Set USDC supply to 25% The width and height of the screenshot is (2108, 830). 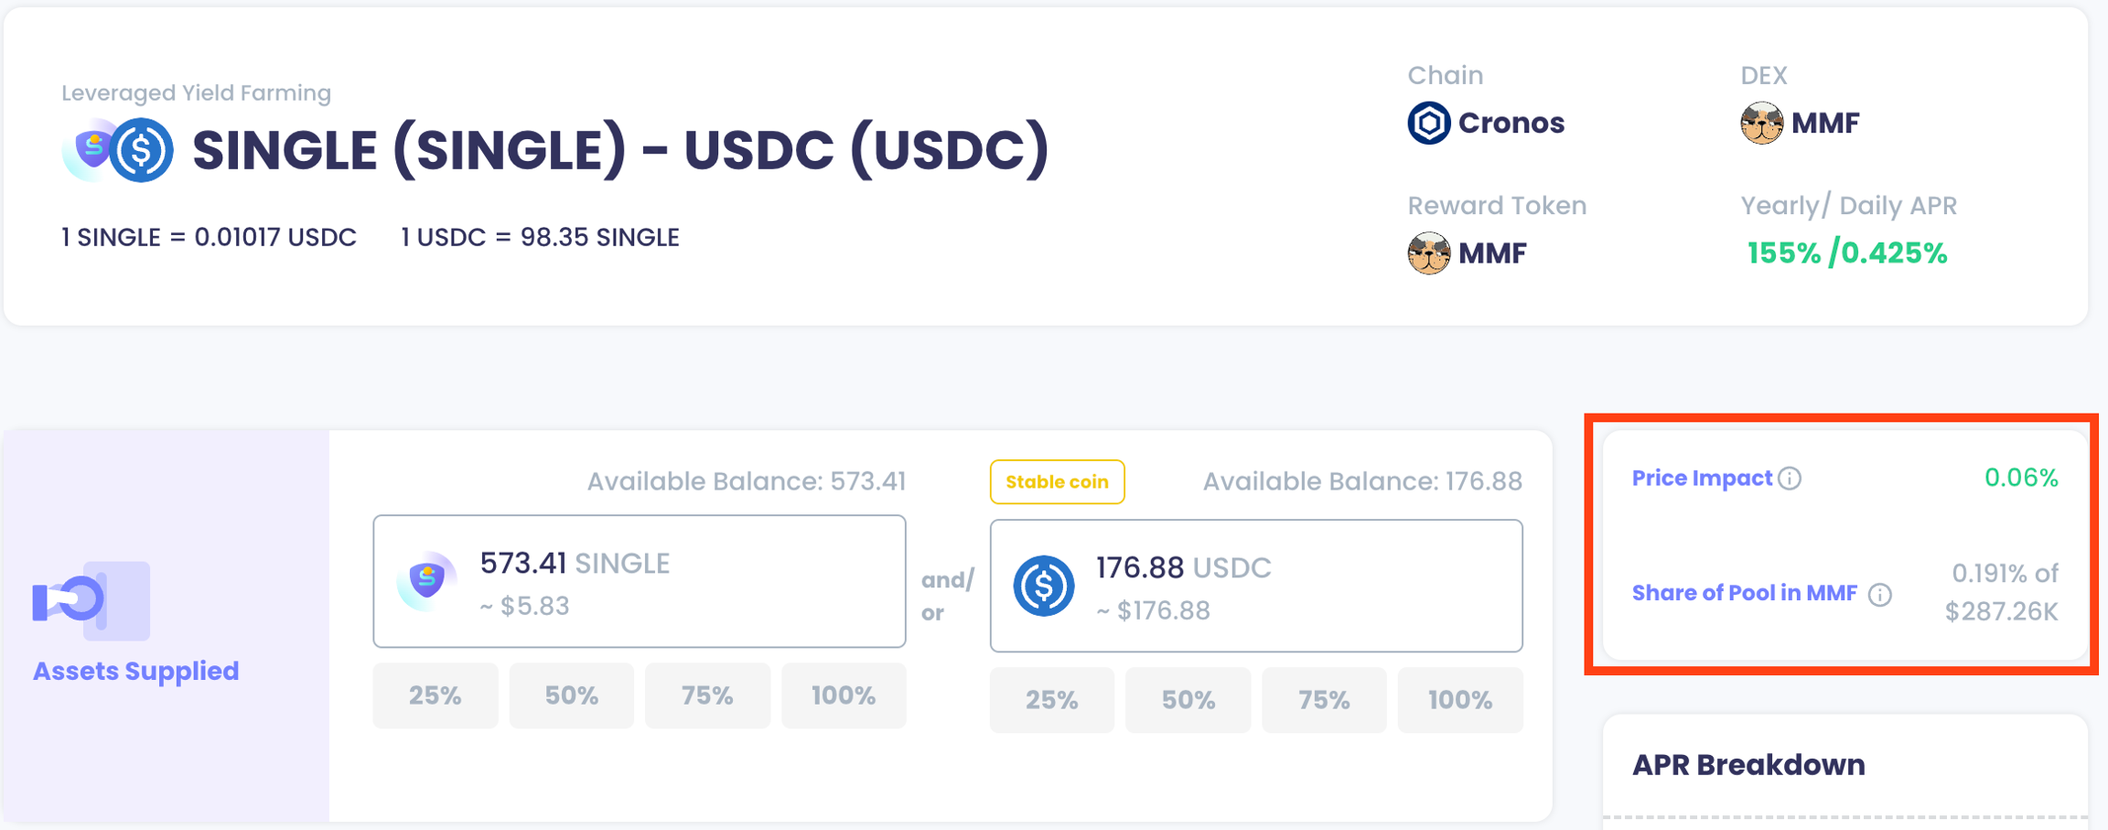(1051, 701)
